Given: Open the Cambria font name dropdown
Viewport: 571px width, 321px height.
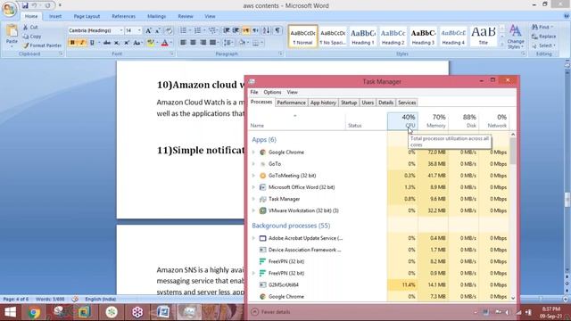Looking at the screenshot, I should tap(121, 30).
